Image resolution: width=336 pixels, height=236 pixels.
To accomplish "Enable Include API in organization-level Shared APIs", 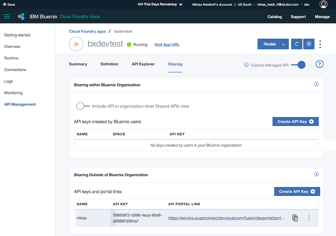I will coord(83,106).
